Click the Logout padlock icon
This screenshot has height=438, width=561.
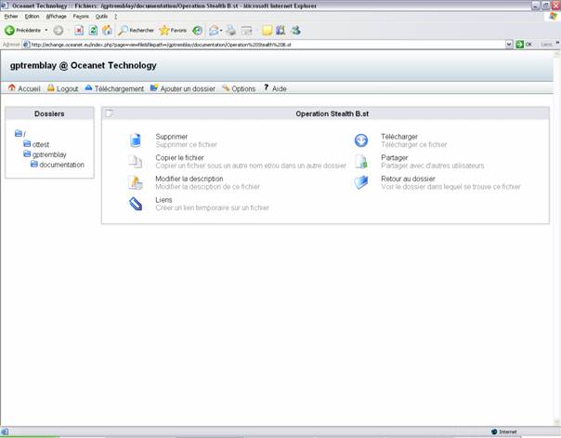pyautogui.click(x=51, y=87)
